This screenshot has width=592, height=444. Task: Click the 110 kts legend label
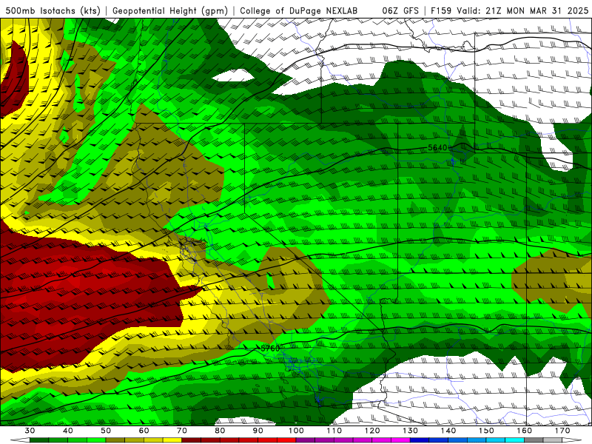(x=334, y=431)
